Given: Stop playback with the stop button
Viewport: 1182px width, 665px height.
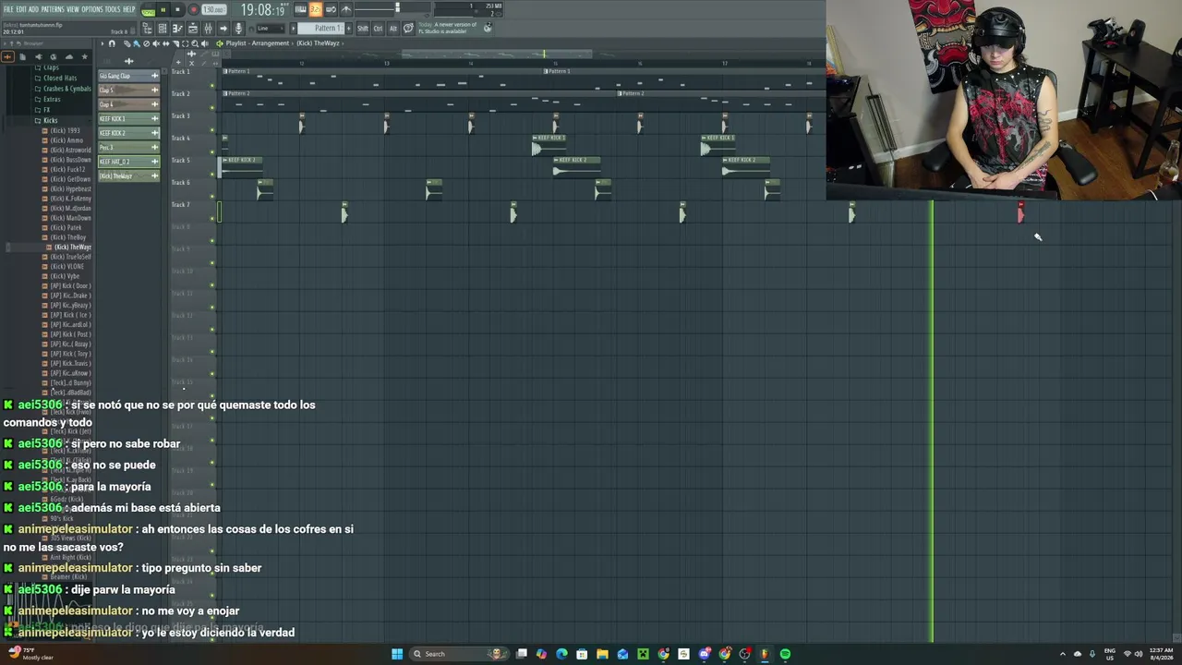Looking at the screenshot, I should (177, 10).
